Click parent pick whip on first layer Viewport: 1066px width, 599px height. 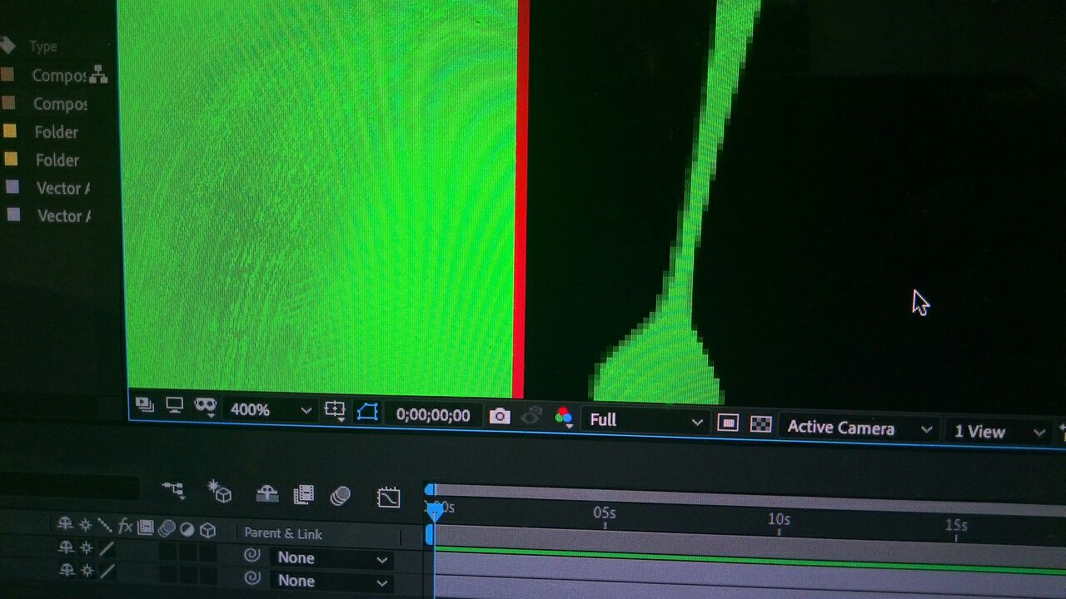click(x=252, y=555)
